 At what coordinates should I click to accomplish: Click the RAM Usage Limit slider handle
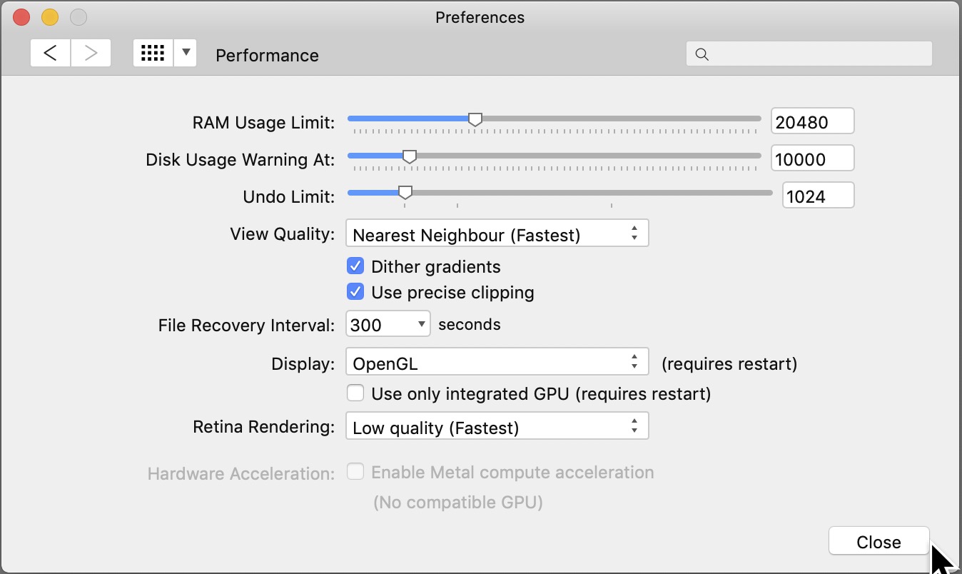tap(475, 119)
